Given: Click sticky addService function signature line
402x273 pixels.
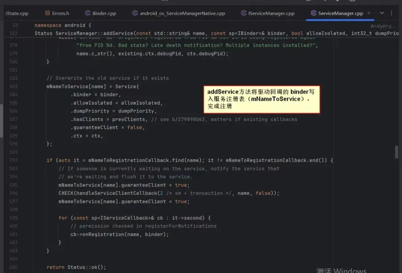Looking at the screenshot, I should [x=216, y=34].
